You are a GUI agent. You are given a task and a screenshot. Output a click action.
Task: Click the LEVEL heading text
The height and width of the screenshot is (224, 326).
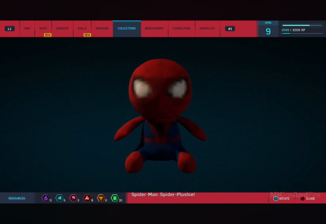tap(268, 23)
